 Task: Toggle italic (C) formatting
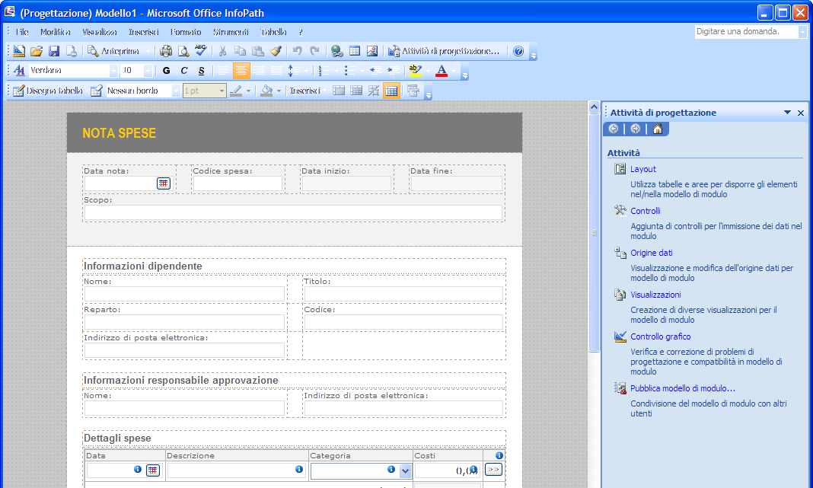pyautogui.click(x=183, y=71)
